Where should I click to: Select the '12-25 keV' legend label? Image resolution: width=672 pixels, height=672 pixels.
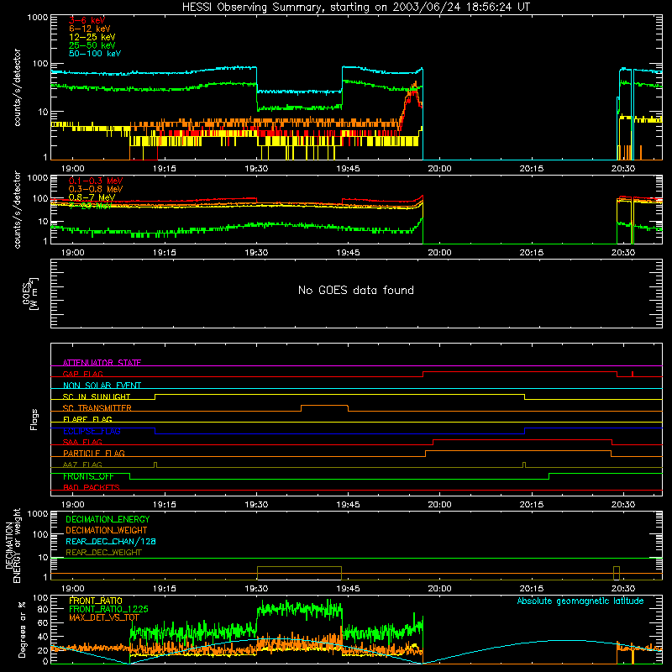pos(92,37)
